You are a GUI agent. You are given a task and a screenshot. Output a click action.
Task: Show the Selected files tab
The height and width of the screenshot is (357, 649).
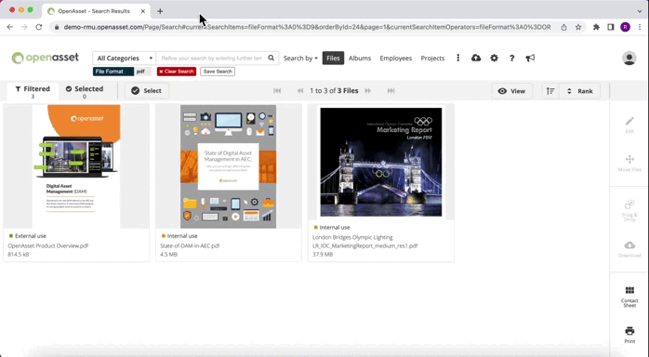(x=85, y=91)
